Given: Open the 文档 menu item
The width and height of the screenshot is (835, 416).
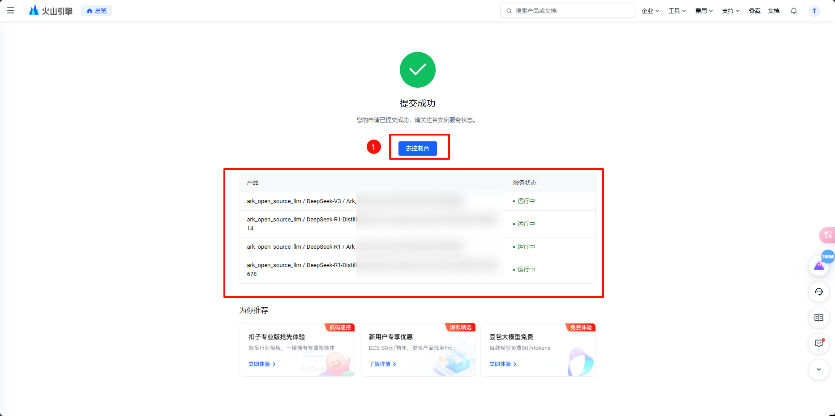Looking at the screenshot, I should (x=774, y=11).
